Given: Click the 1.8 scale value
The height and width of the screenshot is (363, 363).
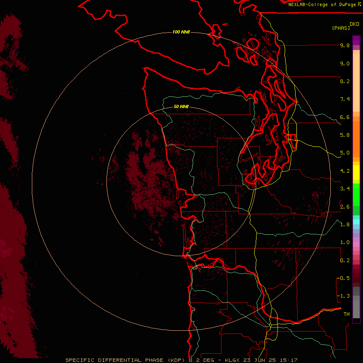Looking at the screenshot, I should coord(345,225).
